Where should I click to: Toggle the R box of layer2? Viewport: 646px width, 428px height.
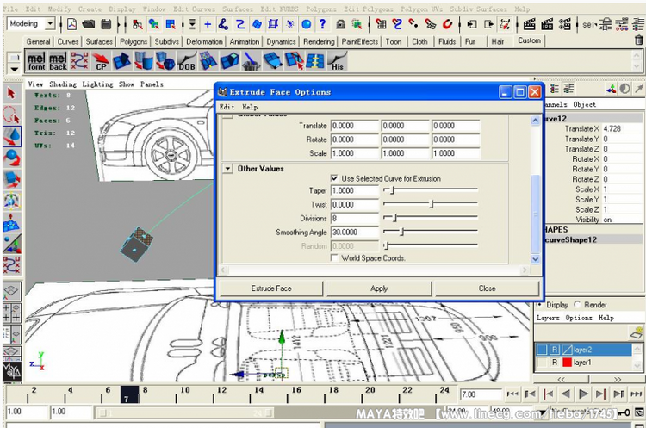[555, 350]
